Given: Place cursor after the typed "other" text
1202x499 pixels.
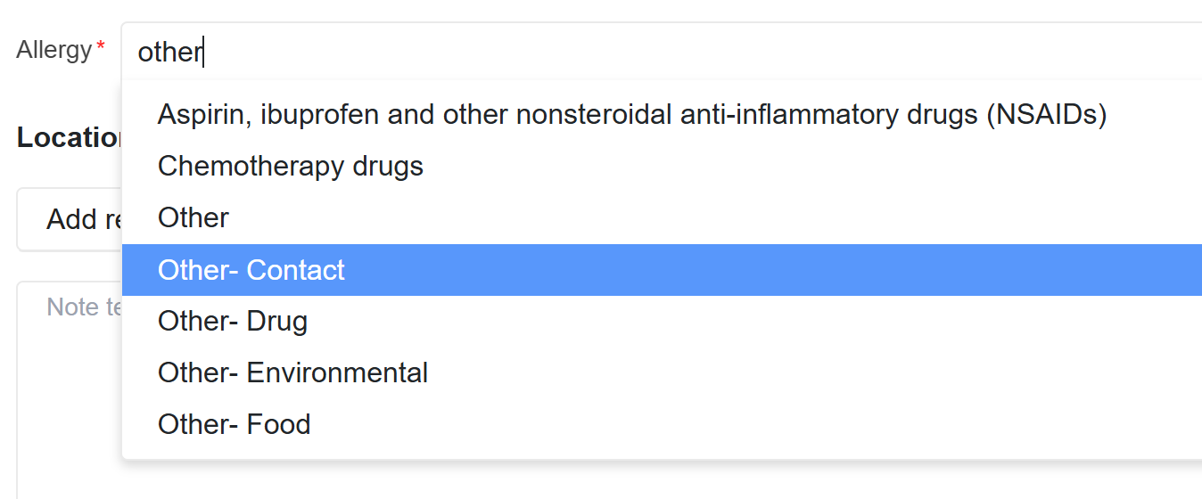Looking at the screenshot, I should click(x=205, y=52).
